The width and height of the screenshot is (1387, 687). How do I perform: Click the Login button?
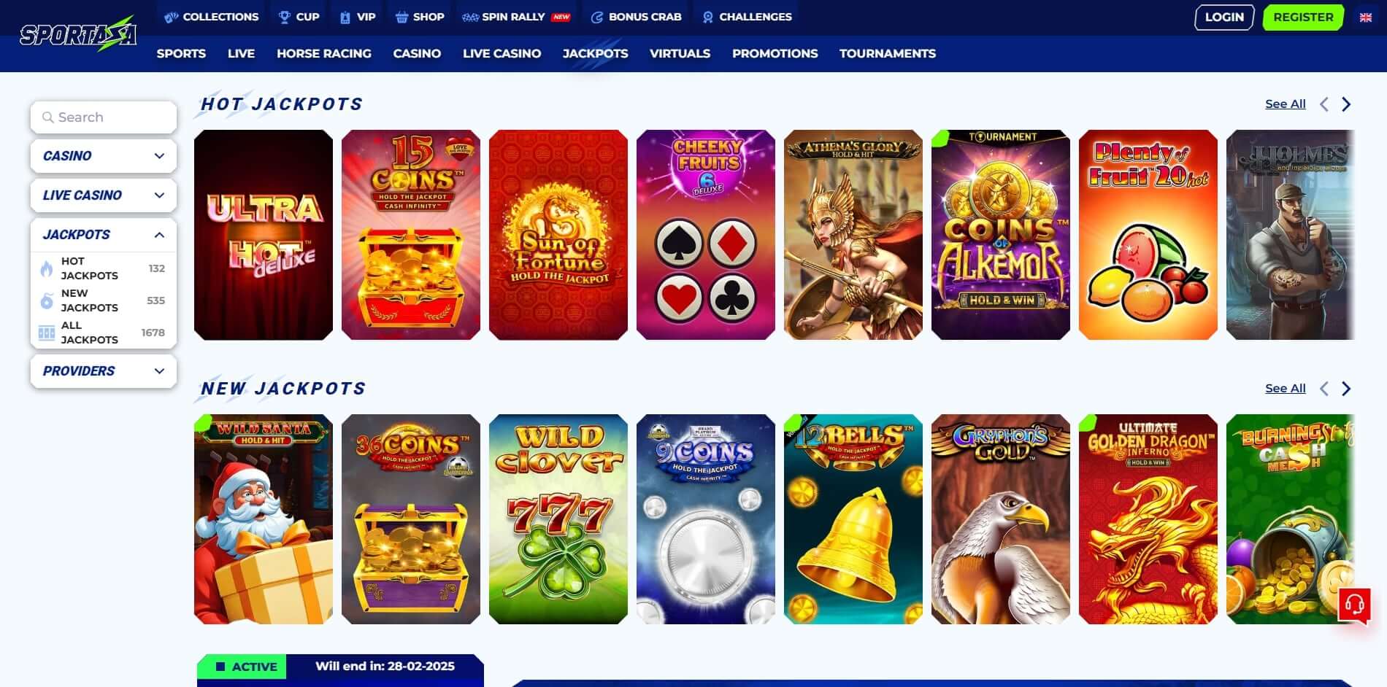[1224, 18]
